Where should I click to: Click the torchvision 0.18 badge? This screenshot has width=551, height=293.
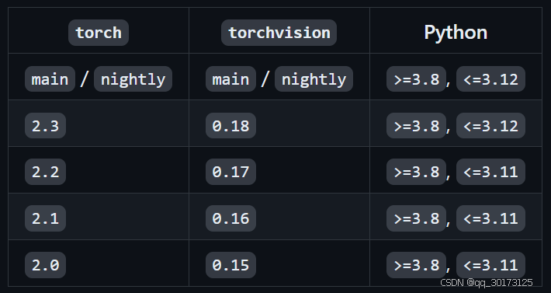click(x=230, y=126)
